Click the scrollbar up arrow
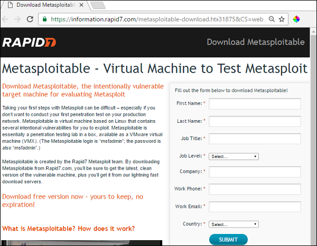Image resolution: width=317 pixels, height=246 pixels. click(x=313, y=32)
